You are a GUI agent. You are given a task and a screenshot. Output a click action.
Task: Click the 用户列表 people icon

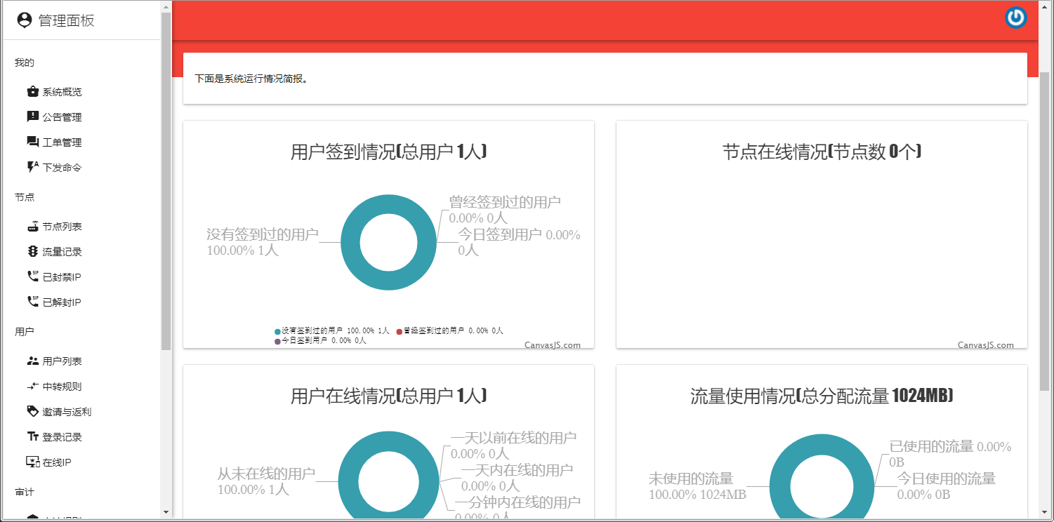(x=32, y=361)
